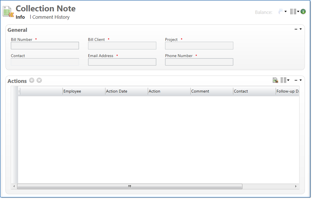Click the Collection Note application icon
The width and height of the screenshot is (312, 199).
coord(8,12)
